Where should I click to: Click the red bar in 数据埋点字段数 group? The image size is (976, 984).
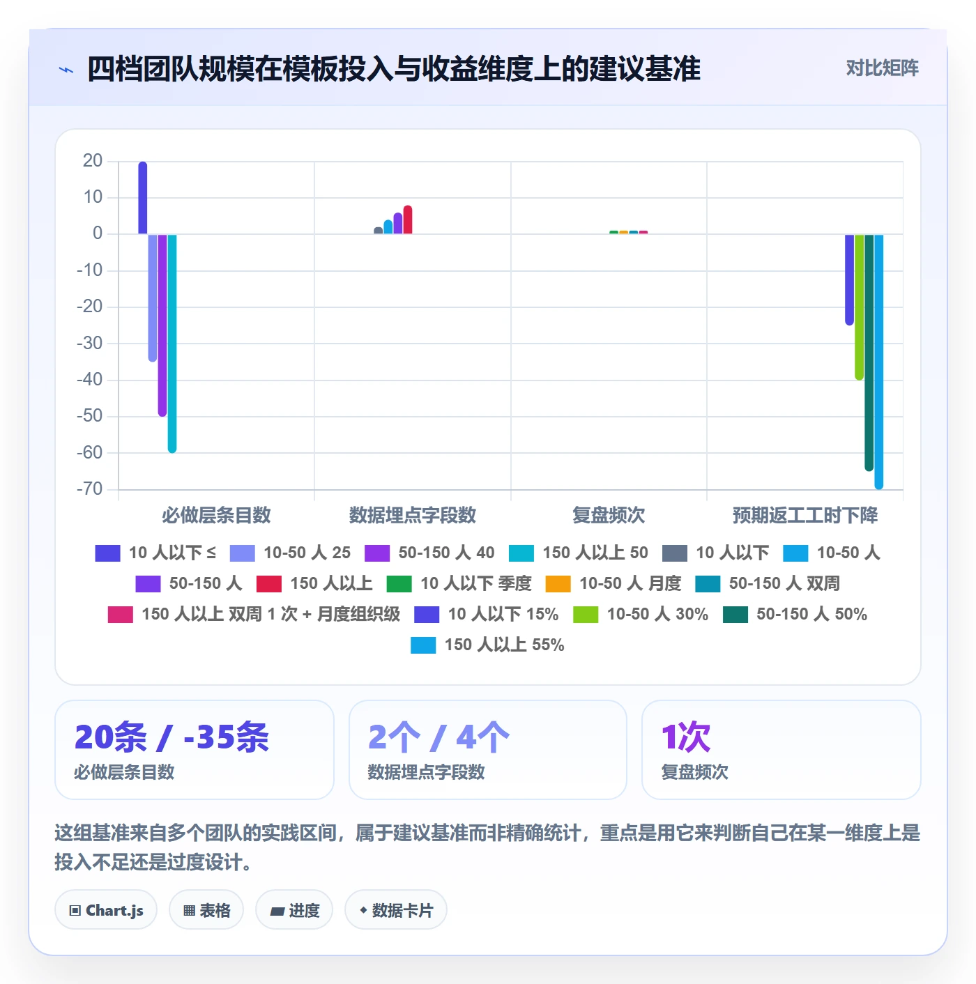[x=408, y=220]
